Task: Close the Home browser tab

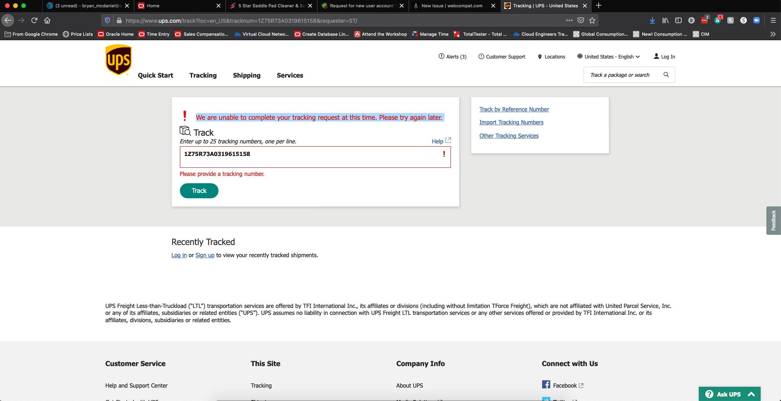Action: click(x=218, y=6)
